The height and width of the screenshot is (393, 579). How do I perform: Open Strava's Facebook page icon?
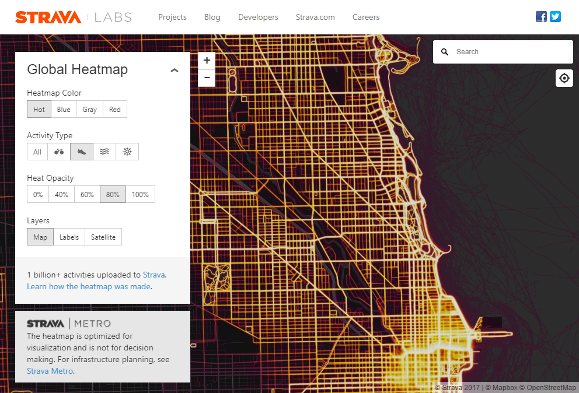click(541, 16)
